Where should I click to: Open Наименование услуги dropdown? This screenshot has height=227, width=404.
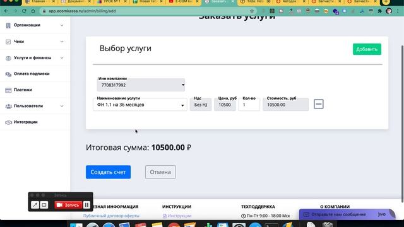click(140, 105)
